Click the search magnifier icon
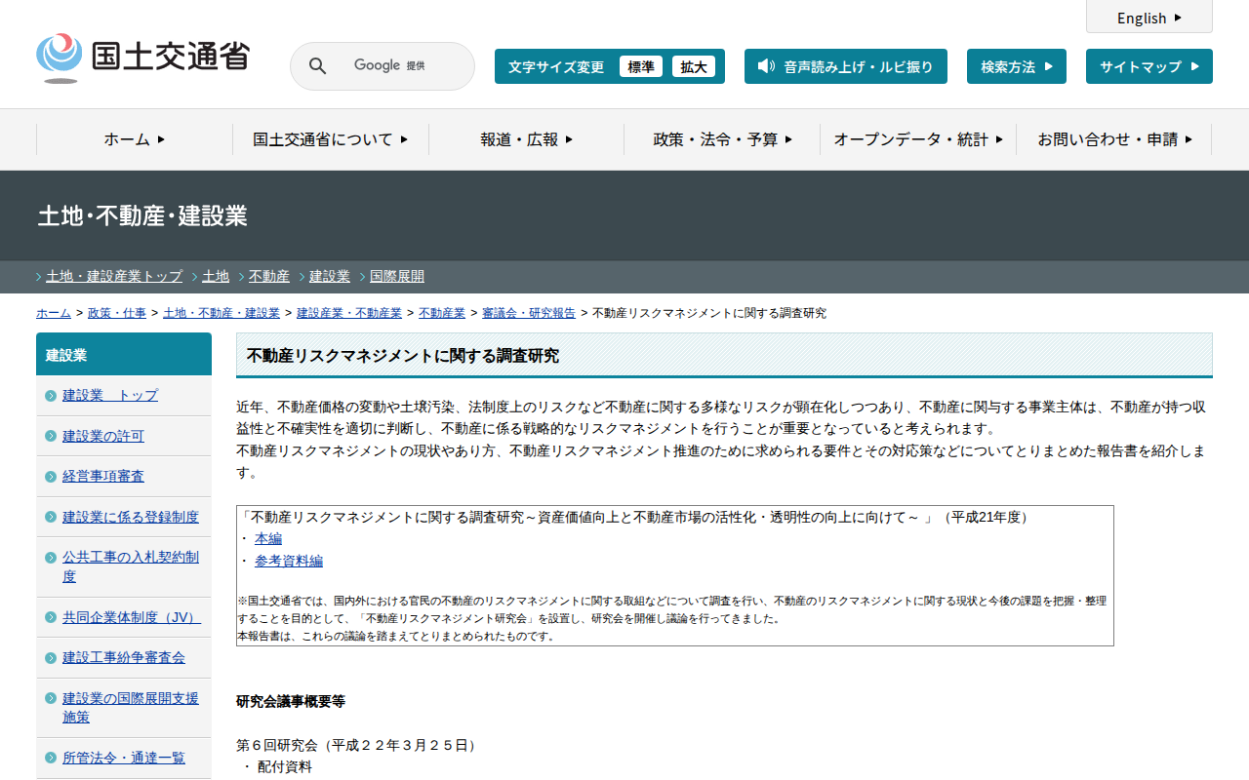The width and height of the screenshot is (1249, 780). coord(318,66)
